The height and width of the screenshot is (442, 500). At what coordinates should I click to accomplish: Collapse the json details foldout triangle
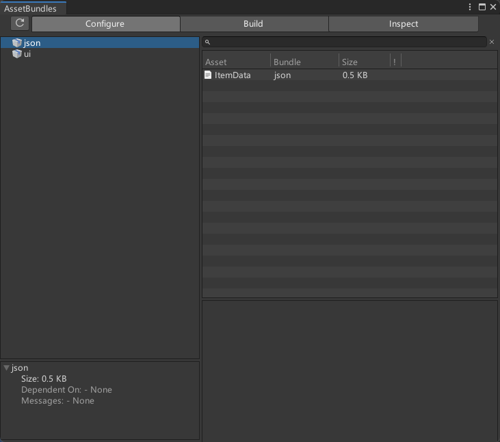[x=6, y=368]
